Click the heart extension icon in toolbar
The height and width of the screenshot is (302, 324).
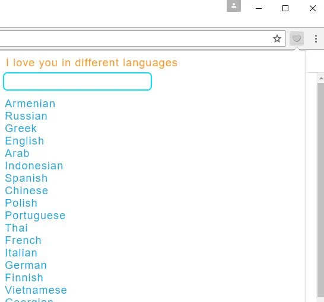[297, 38]
